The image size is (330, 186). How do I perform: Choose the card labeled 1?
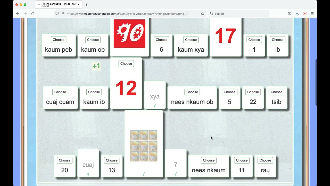point(254,40)
